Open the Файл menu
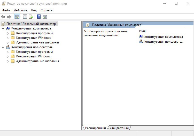The height and width of the screenshot is (136, 194). click(6, 10)
